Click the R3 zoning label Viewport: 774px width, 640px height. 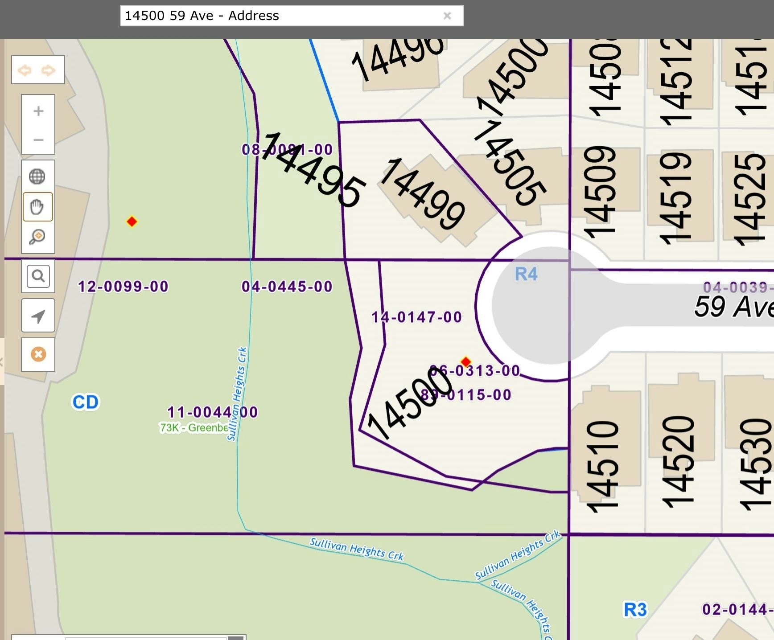(635, 609)
